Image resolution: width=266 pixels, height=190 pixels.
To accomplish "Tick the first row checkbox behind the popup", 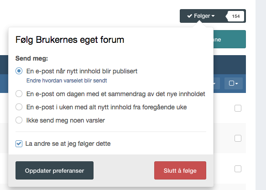I will 238,108.
